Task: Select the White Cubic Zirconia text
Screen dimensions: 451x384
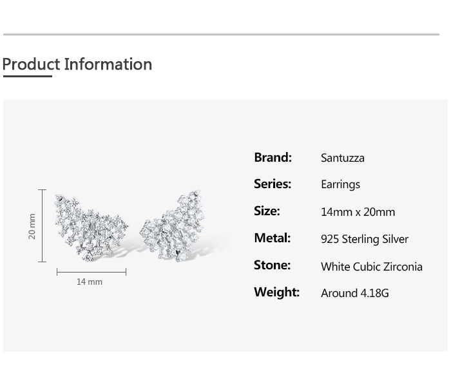Action: pos(372,267)
